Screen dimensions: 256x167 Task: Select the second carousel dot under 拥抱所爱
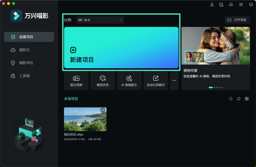tap(214, 87)
